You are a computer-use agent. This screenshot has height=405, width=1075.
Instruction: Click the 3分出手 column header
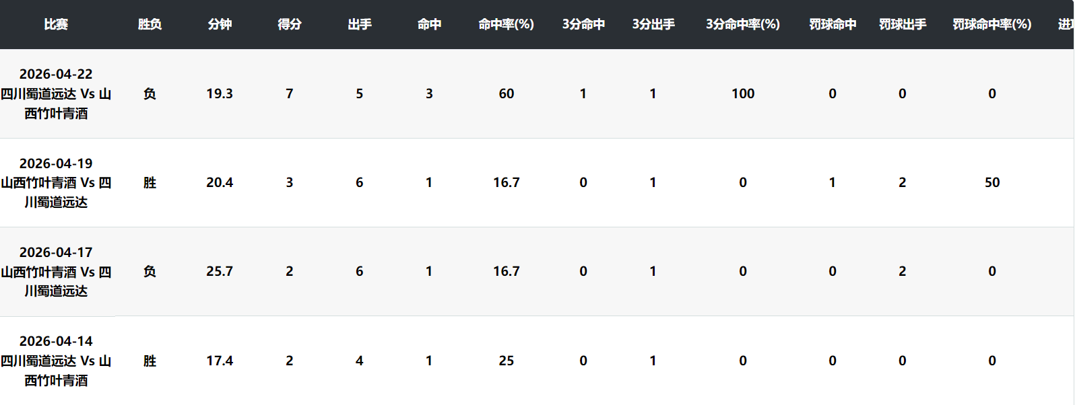(x=653, y=24)
